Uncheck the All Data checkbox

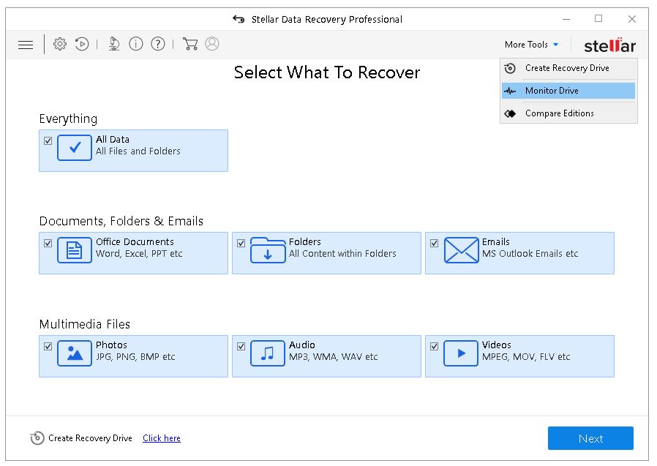[x=48, y=140]
